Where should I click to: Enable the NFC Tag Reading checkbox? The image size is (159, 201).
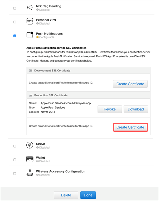(15, 8)
